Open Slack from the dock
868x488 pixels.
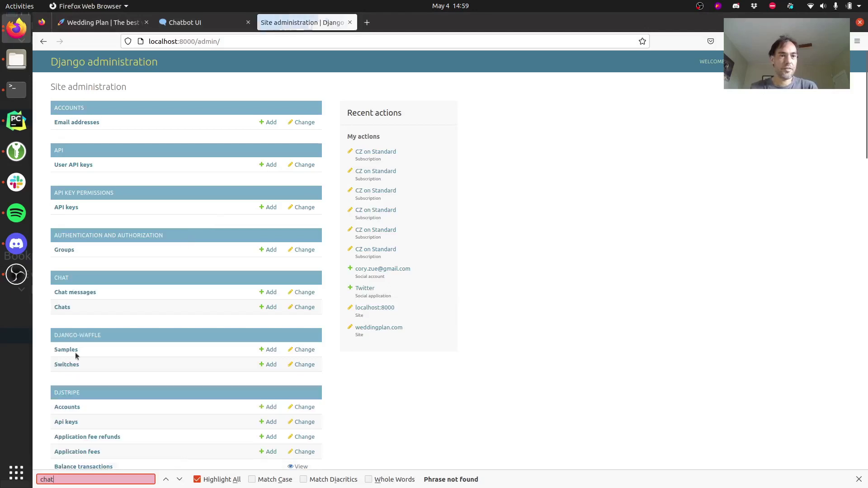pyautogui.click(x=16, y=182)
